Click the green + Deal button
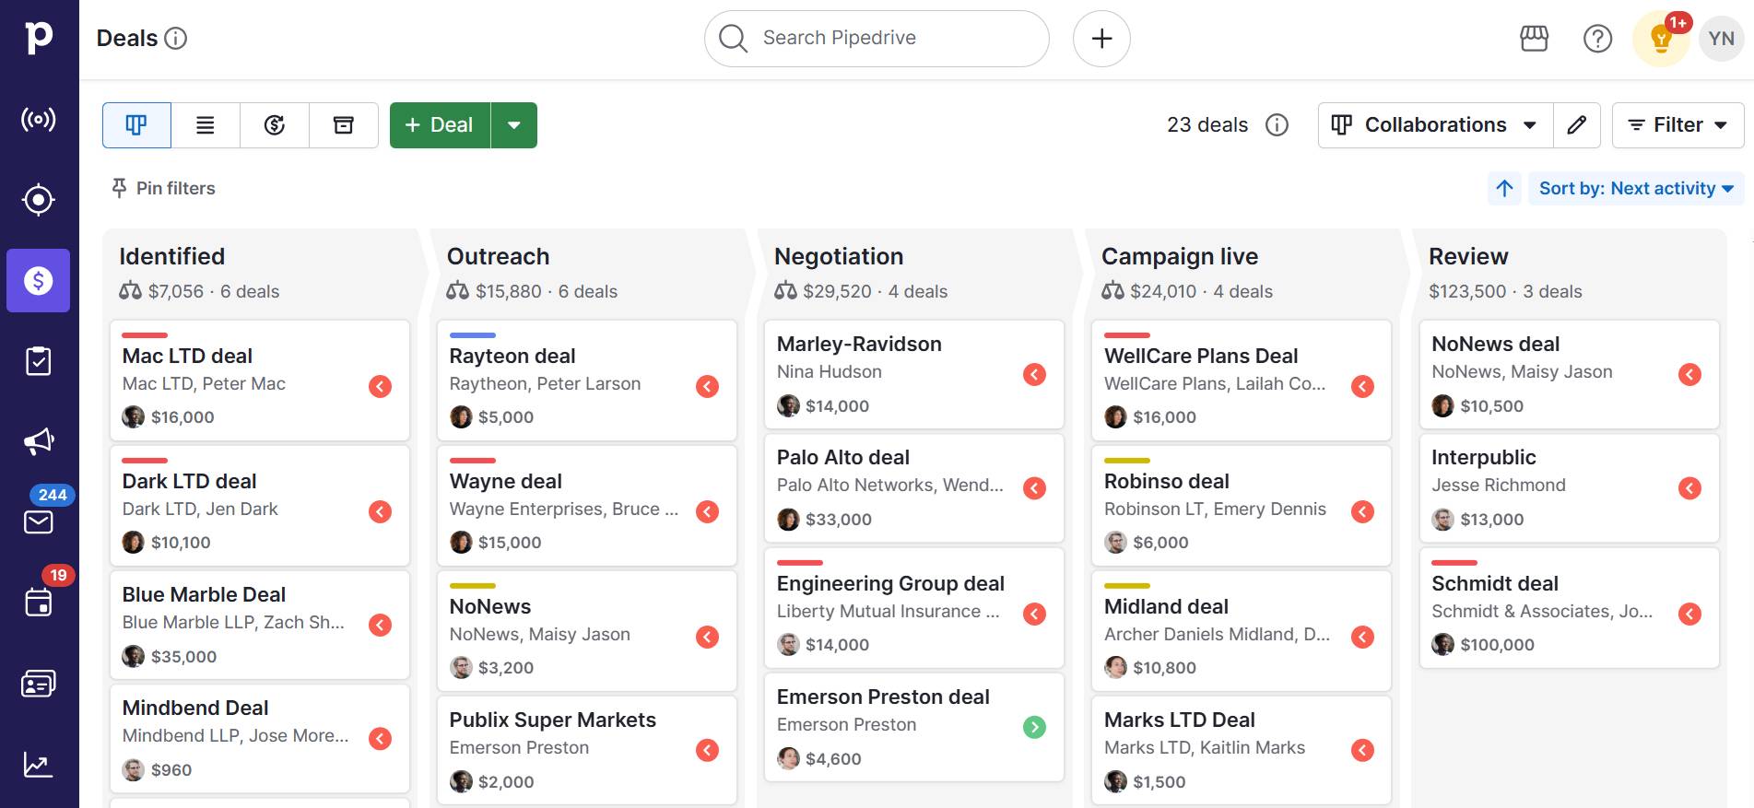Viewport: 1754px width, 808px height. pyautogui.click(x=441, y=125)
